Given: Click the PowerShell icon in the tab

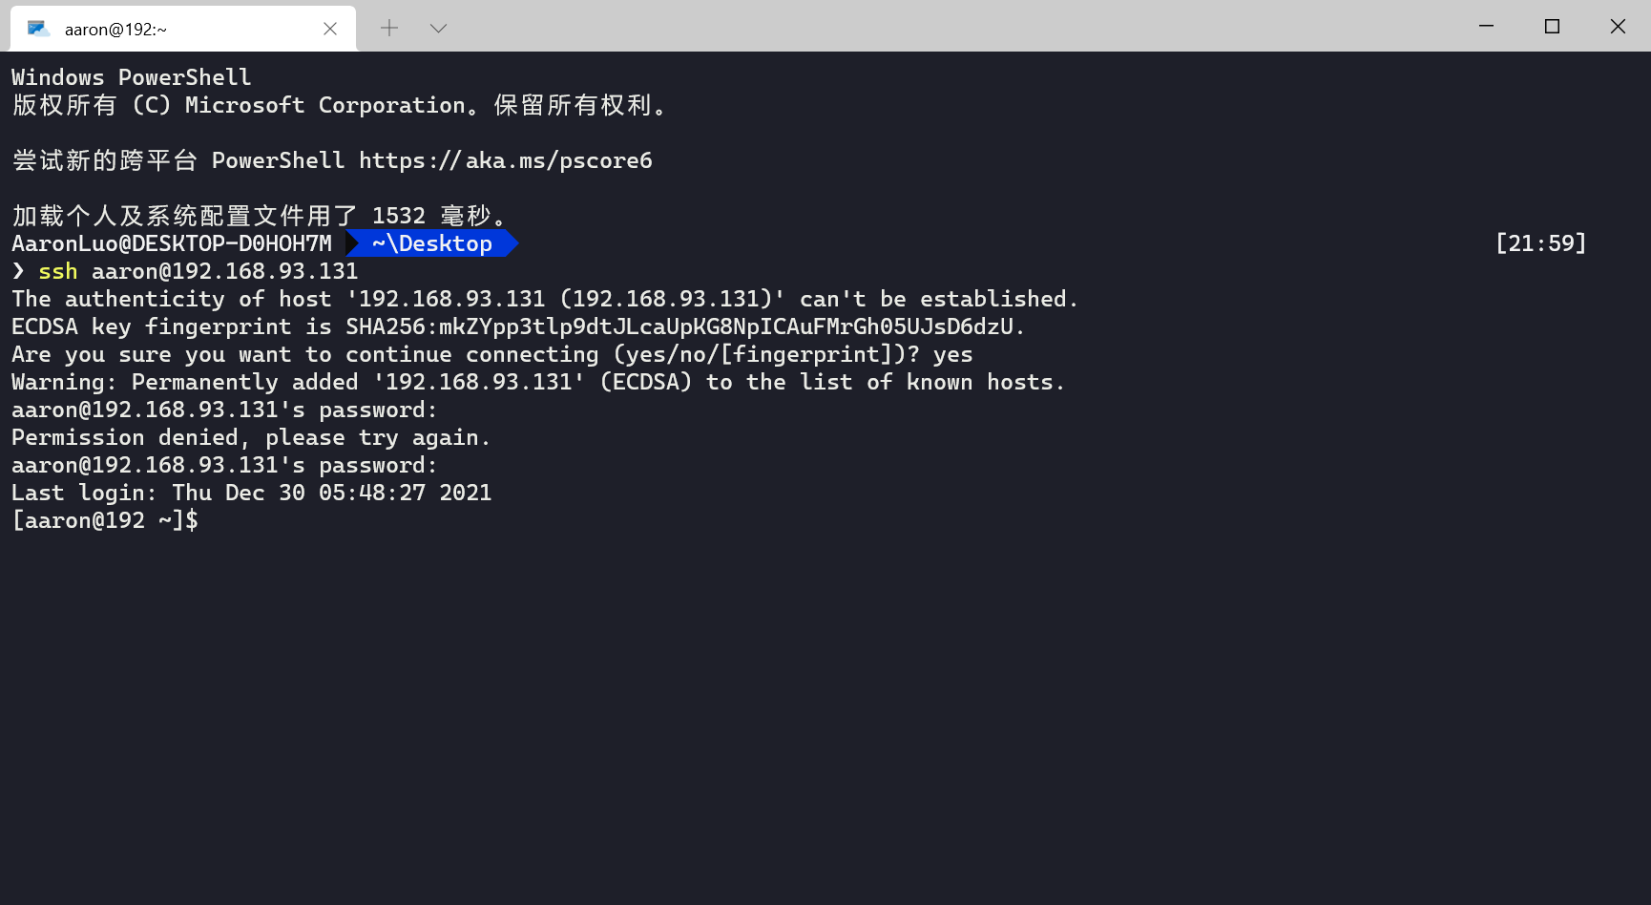Looking at the screenshot, I should click(x=38, y=29).
